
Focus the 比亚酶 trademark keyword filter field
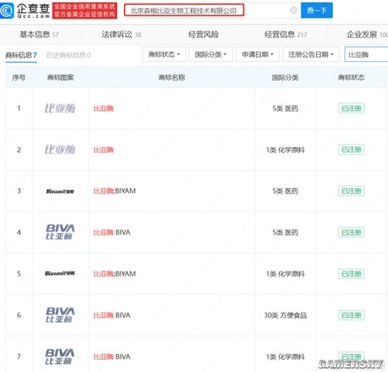(366, 54)
